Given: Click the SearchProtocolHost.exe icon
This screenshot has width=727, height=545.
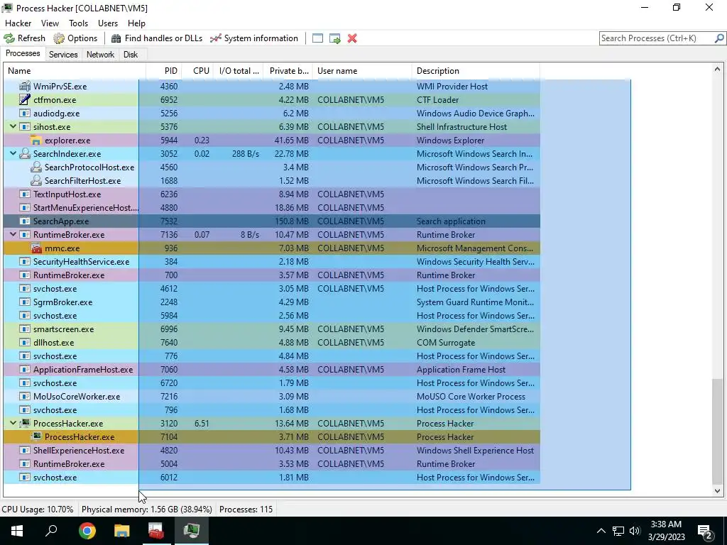Looking at the screenshot, I should coord(36,167).
